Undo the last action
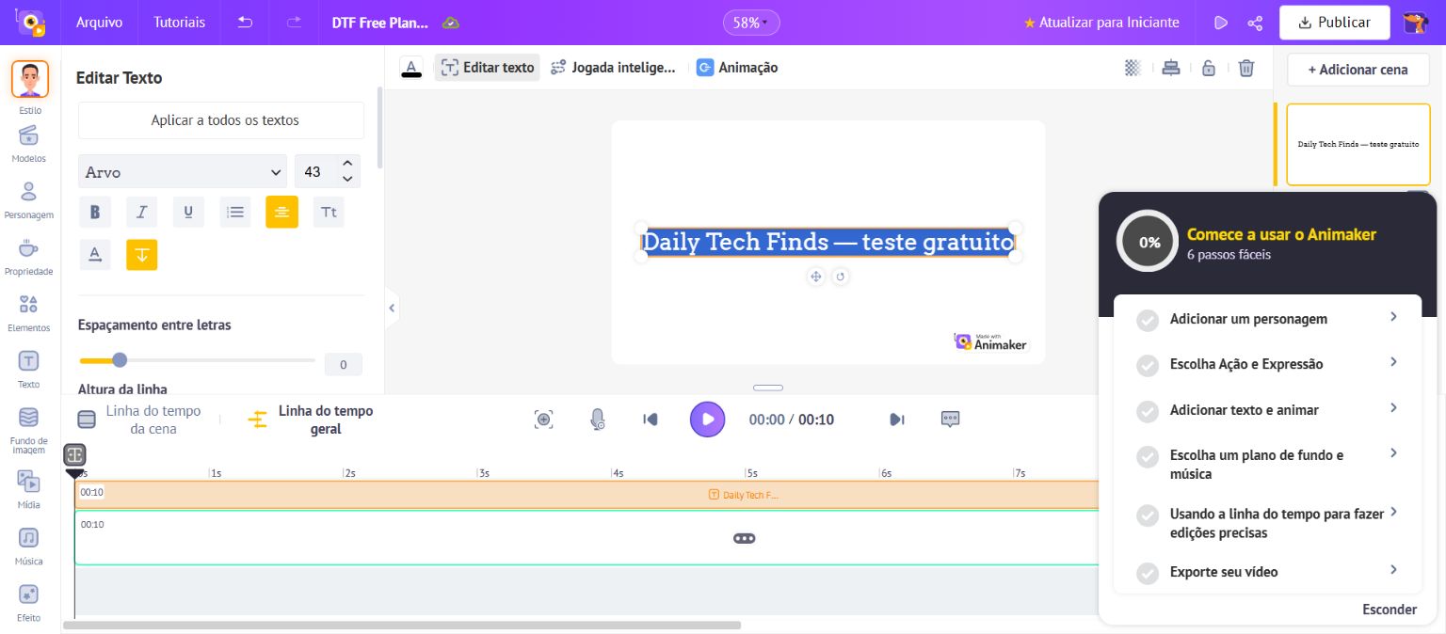 pos(245,23)
